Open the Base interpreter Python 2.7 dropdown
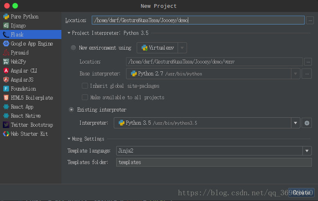Viewport: 318px width, 201px height. coord(295,74)
